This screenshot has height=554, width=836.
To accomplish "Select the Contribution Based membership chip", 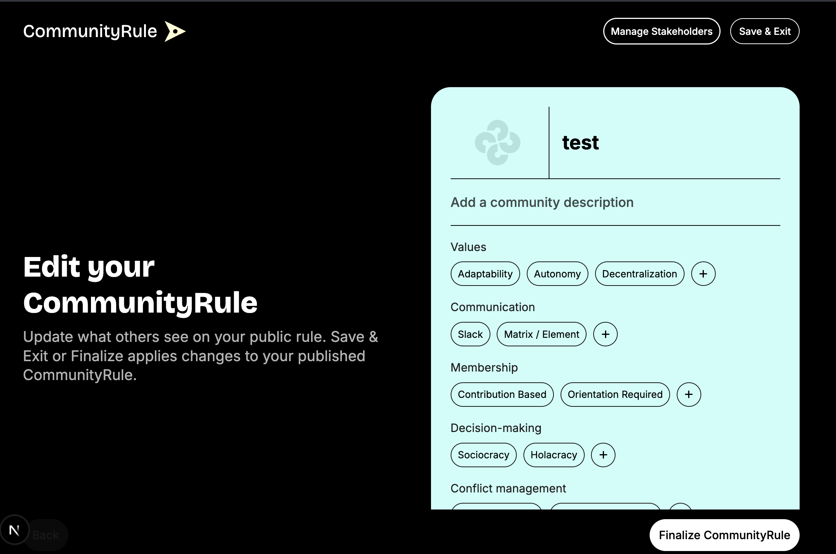I will (502, 395).
